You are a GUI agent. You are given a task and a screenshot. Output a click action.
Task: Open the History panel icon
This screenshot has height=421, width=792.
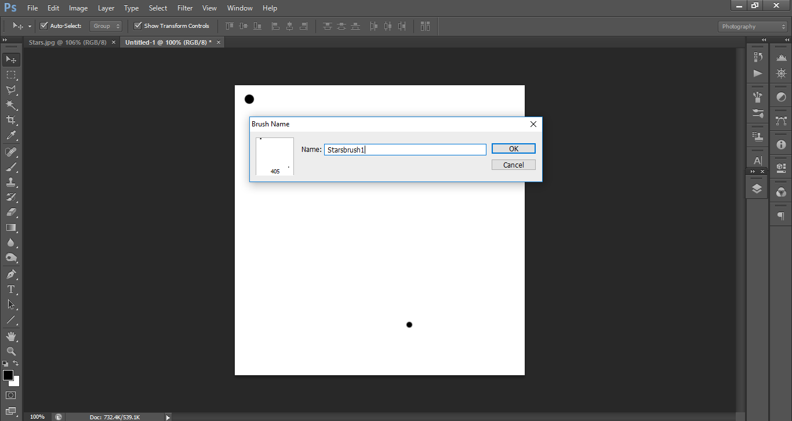point(758,57)
